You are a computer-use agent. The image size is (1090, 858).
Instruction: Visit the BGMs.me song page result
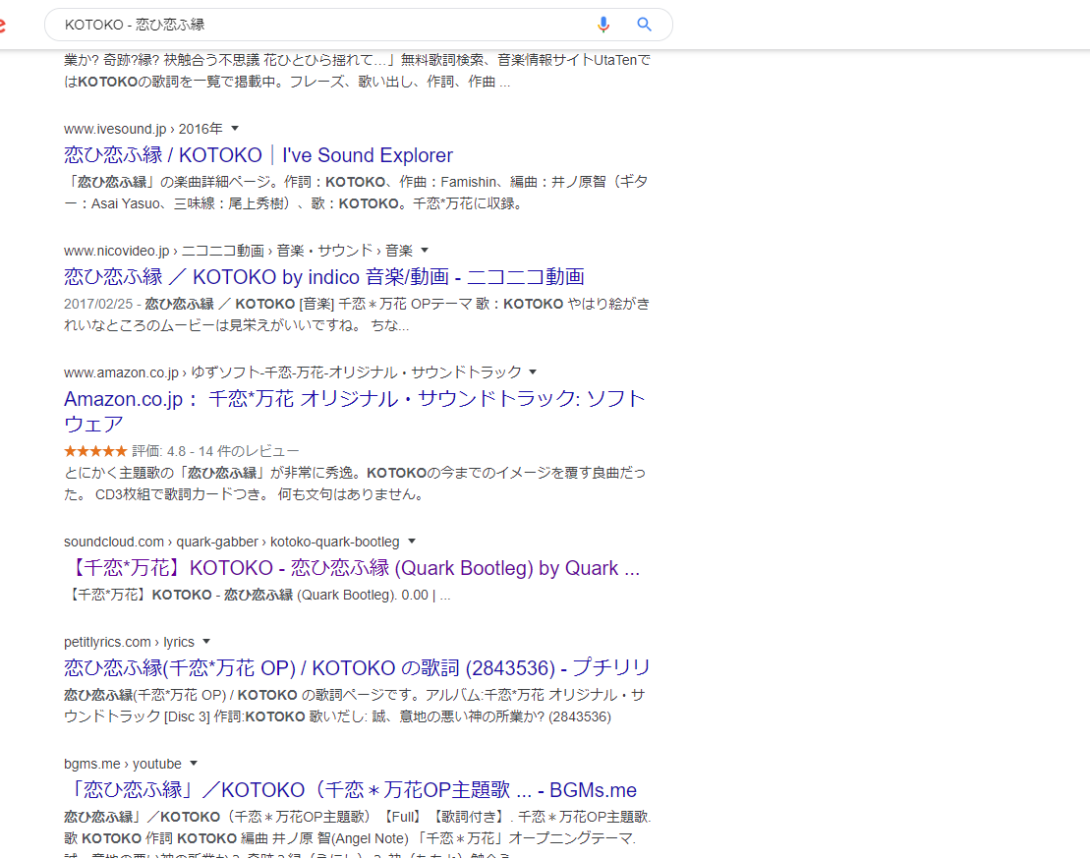pos(349,789)
